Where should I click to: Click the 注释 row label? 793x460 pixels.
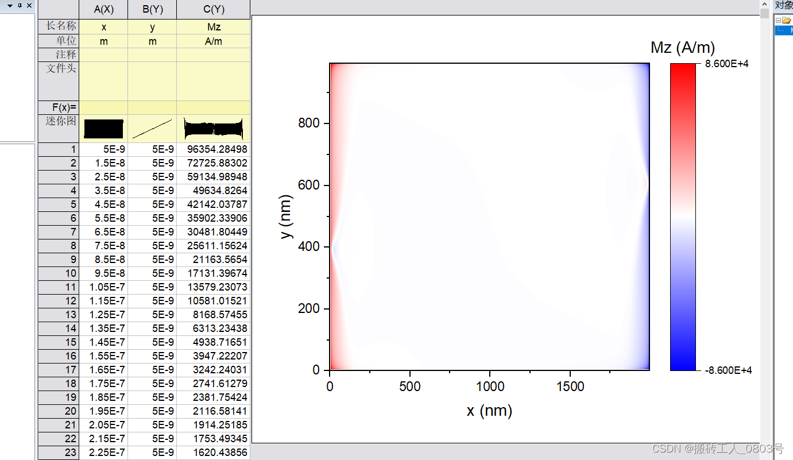coord(59,55)
